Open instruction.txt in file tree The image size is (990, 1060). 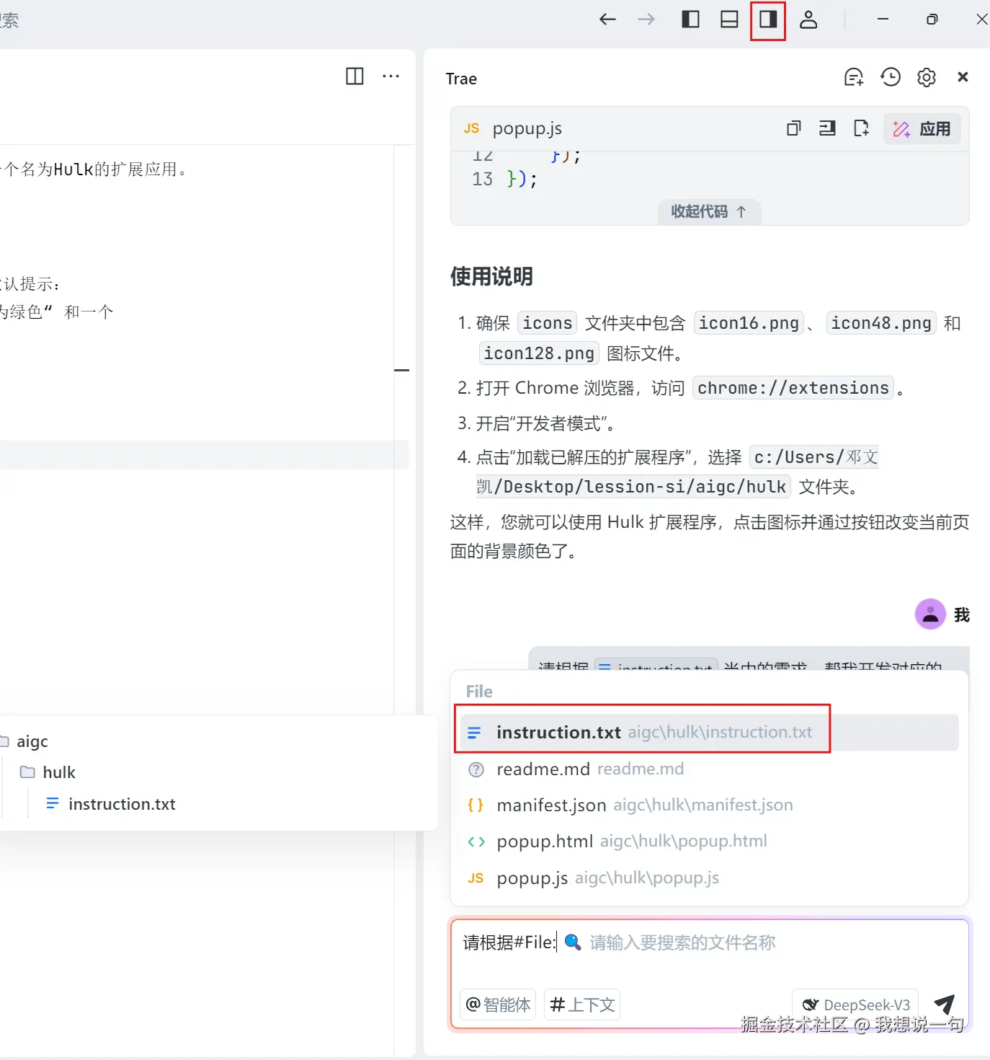[x=111, y=804]
